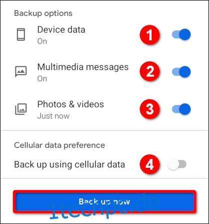The height and width of the screenshot is (224, 209).
Task: Click the red number 3 badge
Action: [150, 109]
